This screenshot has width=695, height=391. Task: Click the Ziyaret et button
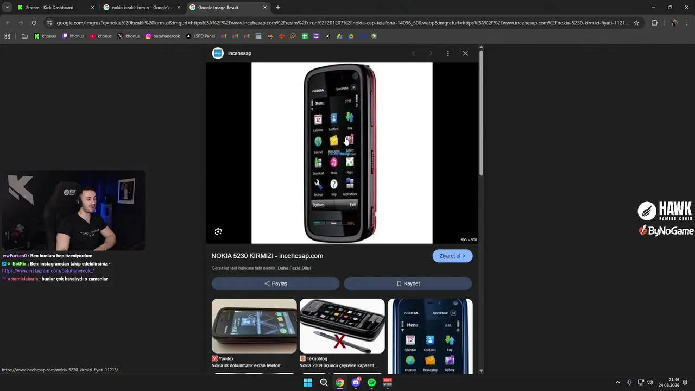pyautogui.click(x=452, y=256)
